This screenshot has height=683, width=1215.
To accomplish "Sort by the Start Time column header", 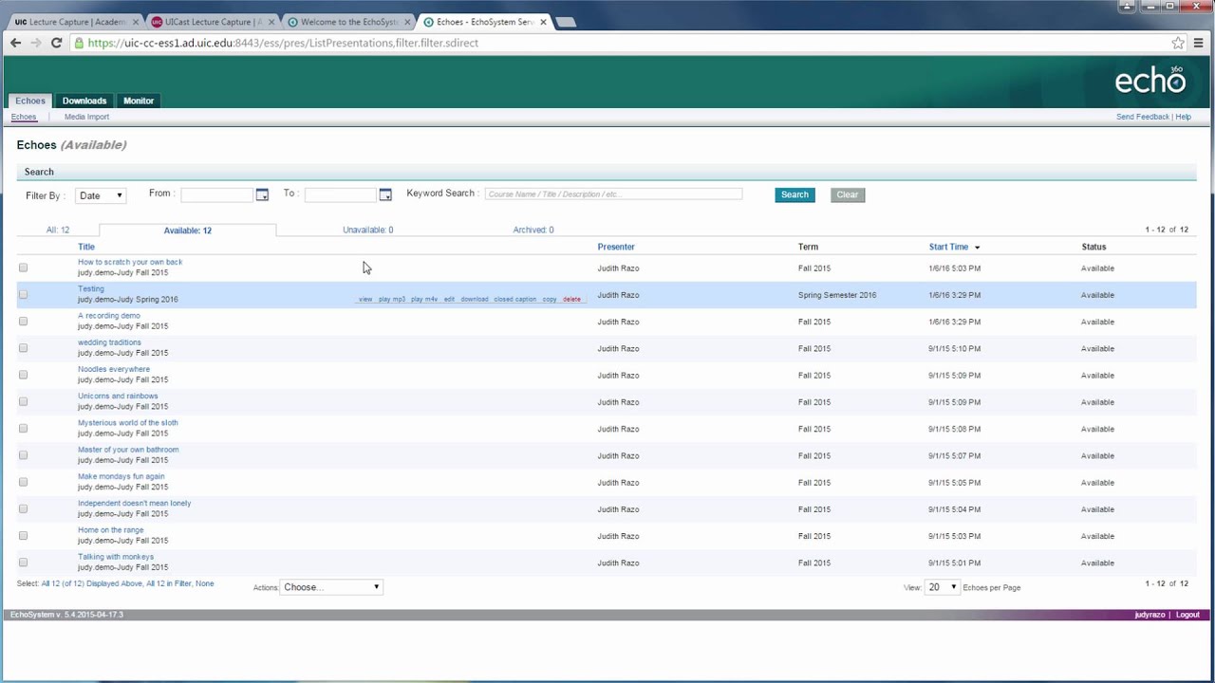I will (x=948, y=247).
